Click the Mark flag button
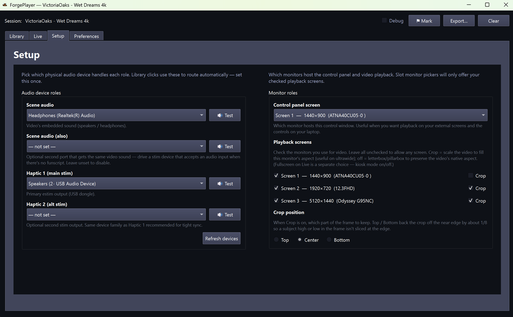 point(424,21)
